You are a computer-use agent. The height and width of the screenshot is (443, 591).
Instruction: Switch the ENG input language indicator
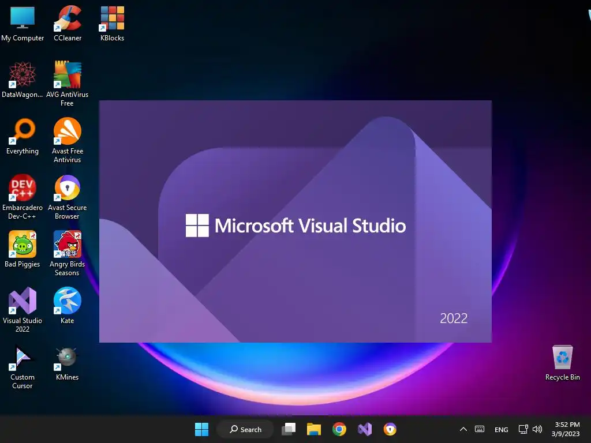pos(502,429)
